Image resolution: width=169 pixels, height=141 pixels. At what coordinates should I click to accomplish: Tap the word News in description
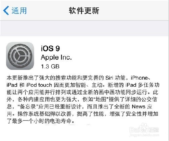139,107
